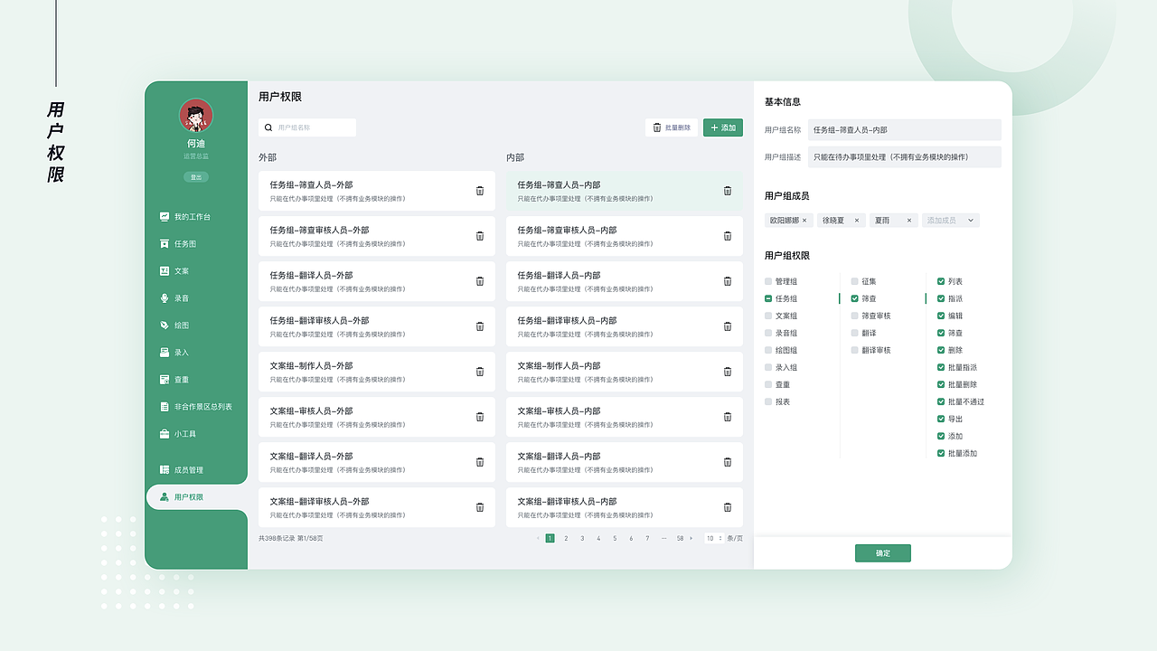Remove 文案组-翻译审核人员-内部 with trash icon
1157x651 pixels.
[x=728, y=507]
